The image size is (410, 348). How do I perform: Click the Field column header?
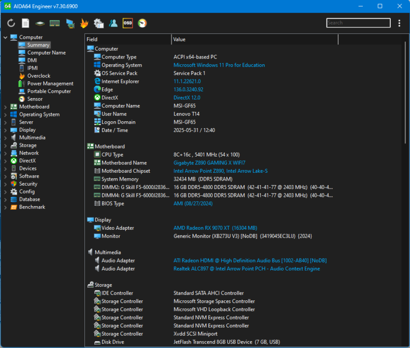coord(128,39)
